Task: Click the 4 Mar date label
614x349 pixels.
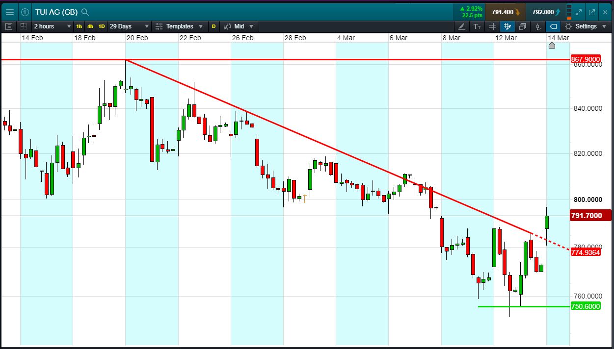Action: (346, 38)
